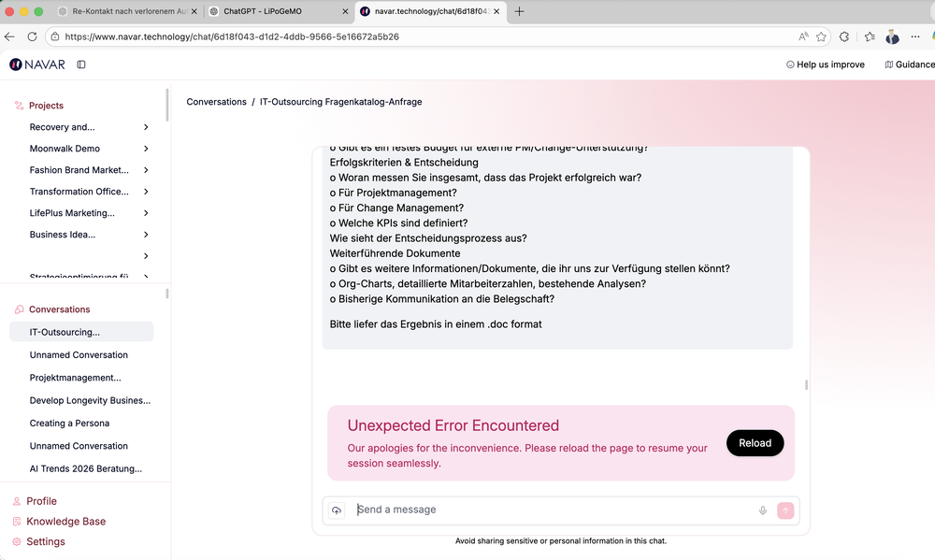Click the chat area vertical scrollbar
935x560 pixels.
(x=806, y=384)
